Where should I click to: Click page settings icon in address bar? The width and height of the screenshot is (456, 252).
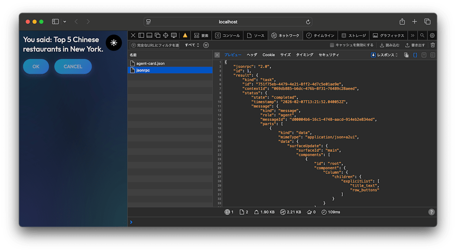(x=149, y=22)
